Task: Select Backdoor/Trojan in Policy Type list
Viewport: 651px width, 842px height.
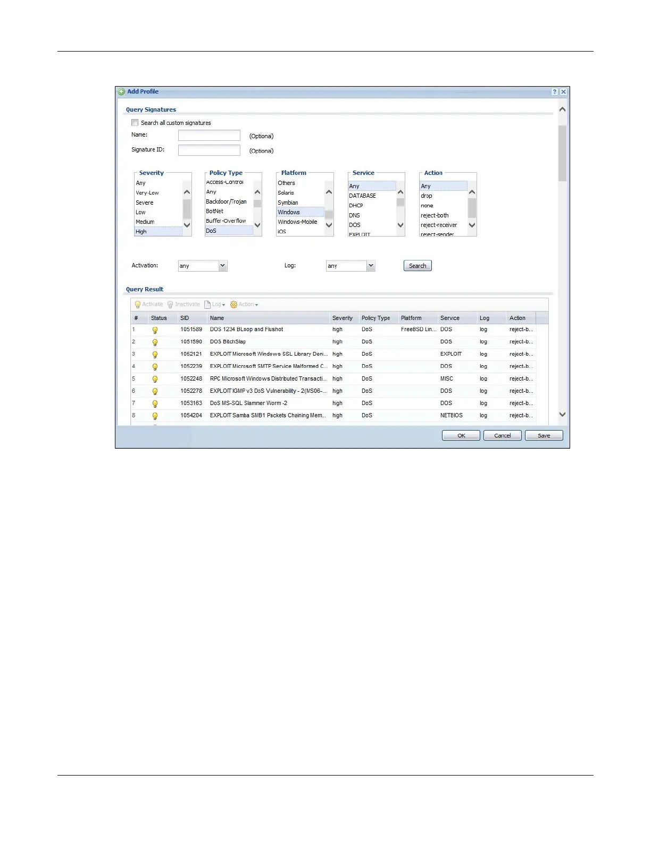Action: tap(229, 201)
